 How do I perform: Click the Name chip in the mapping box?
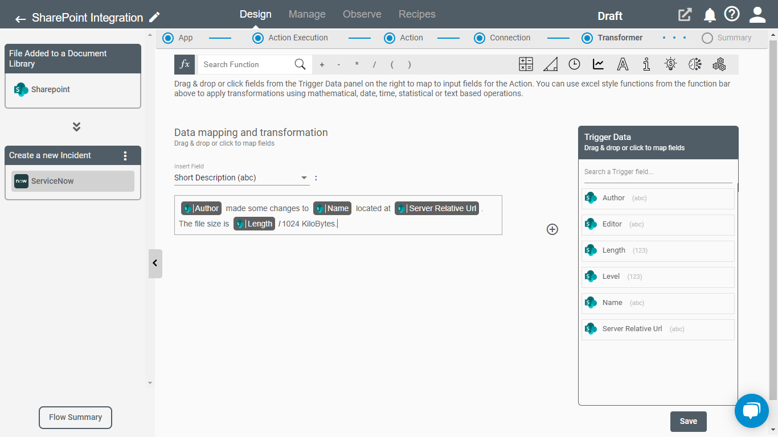332,208
